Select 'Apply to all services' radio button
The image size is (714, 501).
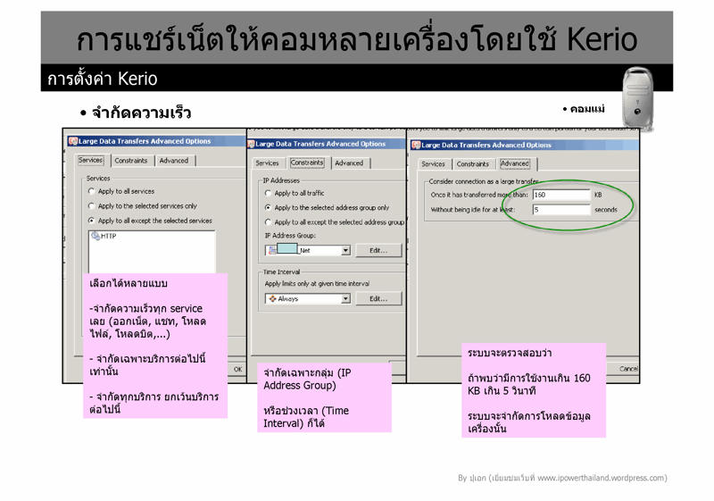(91, 191)
